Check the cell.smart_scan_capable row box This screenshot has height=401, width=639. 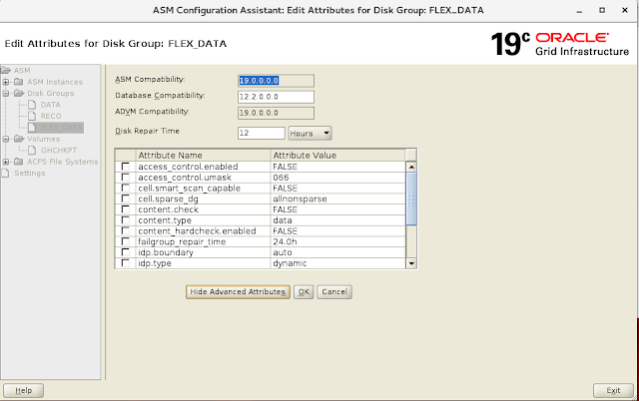[125, 189]
